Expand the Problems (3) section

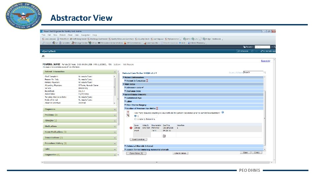[x=115, y=115]
